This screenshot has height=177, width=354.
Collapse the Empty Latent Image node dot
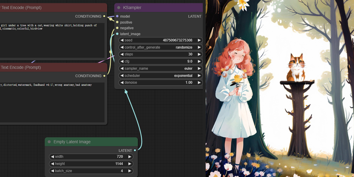(49, 142)
